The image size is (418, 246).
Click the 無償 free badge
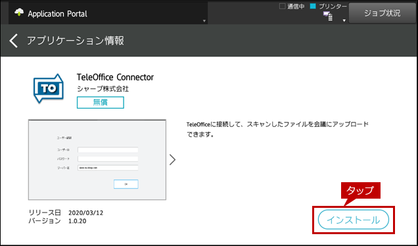(x=101, y=103)
